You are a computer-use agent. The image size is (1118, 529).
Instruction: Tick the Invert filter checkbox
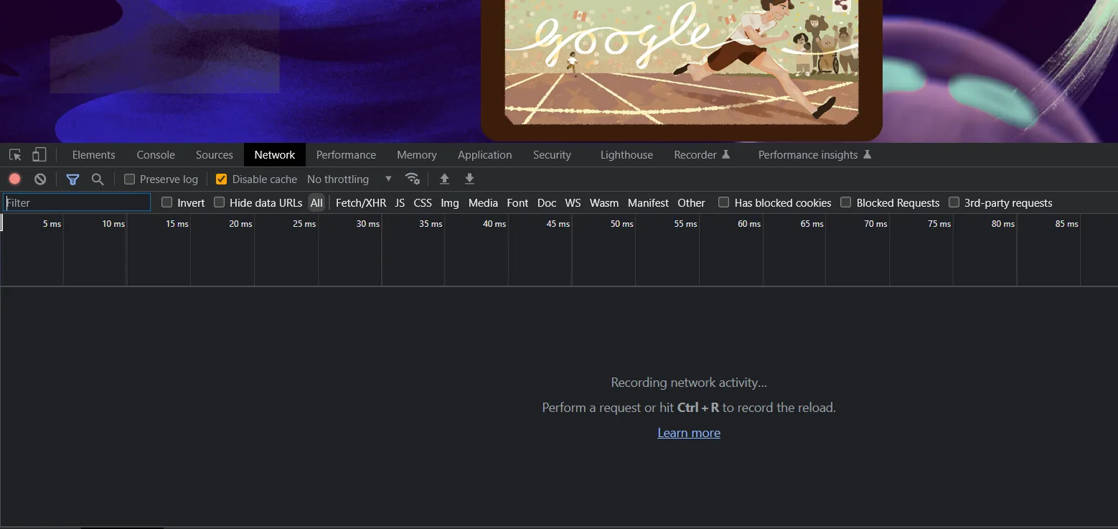click(167, 202)
